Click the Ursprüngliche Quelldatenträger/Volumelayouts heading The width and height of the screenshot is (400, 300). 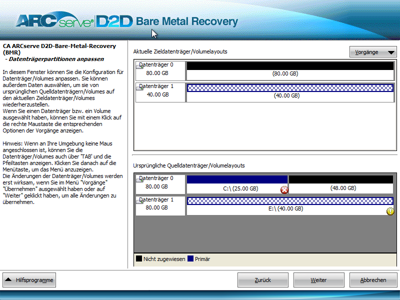point(189,165)
